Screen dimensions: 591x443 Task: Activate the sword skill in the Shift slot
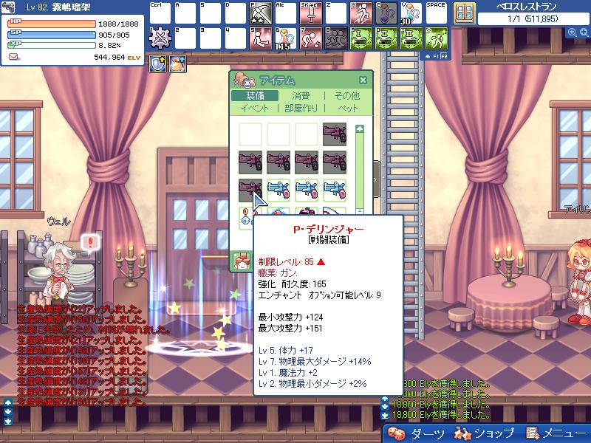pos(310,13)
